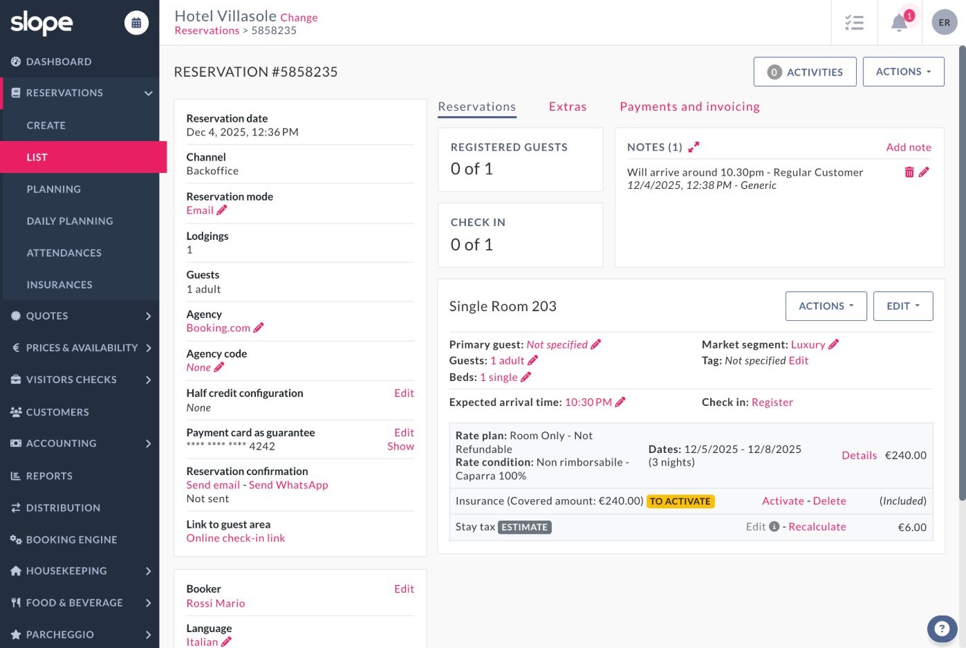Image resolution: width=966 pixels, height=648 pixels.
Task: Edit the note with the pencil icon
Action: click(x=924, y=172)
